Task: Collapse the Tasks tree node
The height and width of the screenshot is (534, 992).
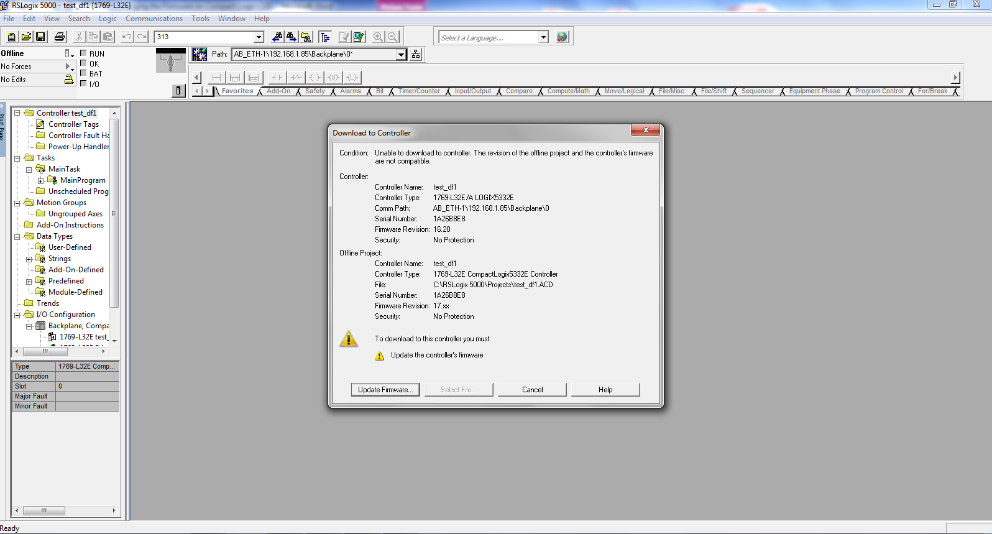Action: point(17,158)
